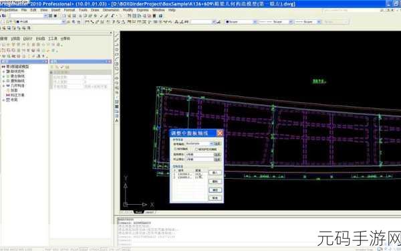Select the Line draw tool

pos(117,35)
